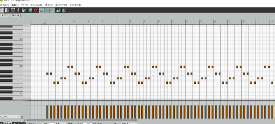The height and width of the screenshot is (124, 275).
Task: Toggle the key snap checkbox
Action: click(x=91, y=123)
